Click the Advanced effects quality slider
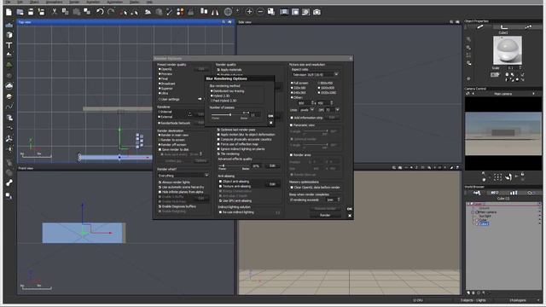546x307 pixels. click(234, 166)
